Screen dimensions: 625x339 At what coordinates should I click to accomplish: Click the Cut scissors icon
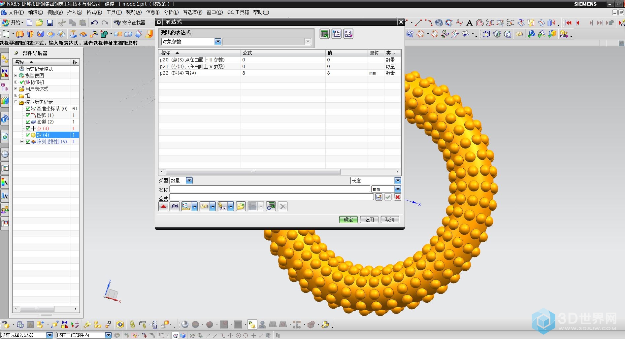click(62, 22)
